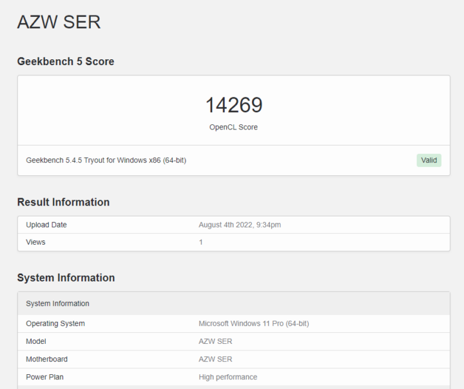Select the Geekbench 5 Score heading

[66, 62]
